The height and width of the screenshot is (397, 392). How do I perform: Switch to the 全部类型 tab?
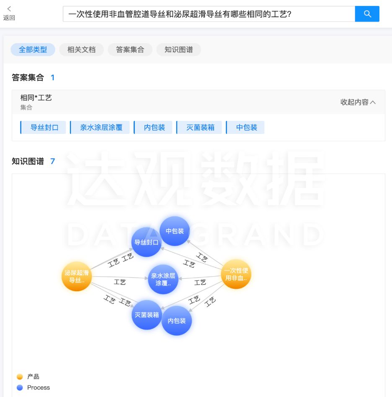(x=33, y=50)
